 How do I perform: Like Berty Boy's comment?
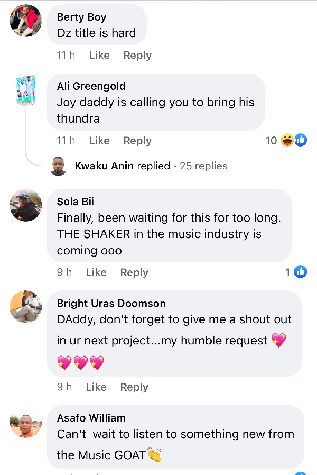(x=99, y=55)
